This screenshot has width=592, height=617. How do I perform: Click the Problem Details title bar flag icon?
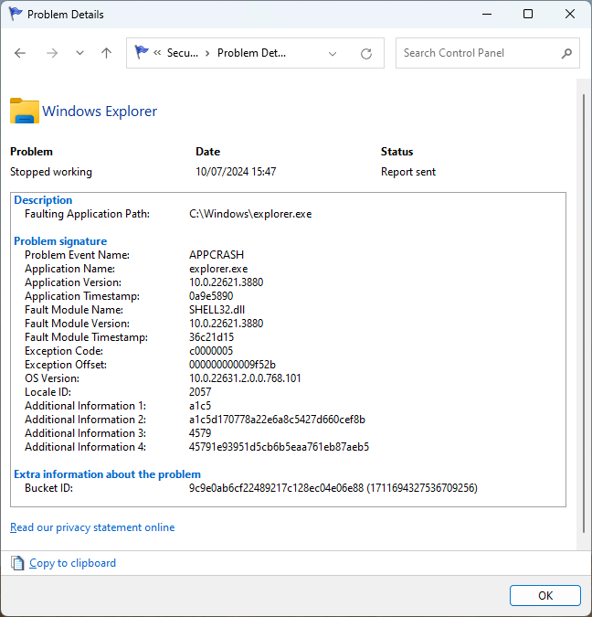click(16, 14)
